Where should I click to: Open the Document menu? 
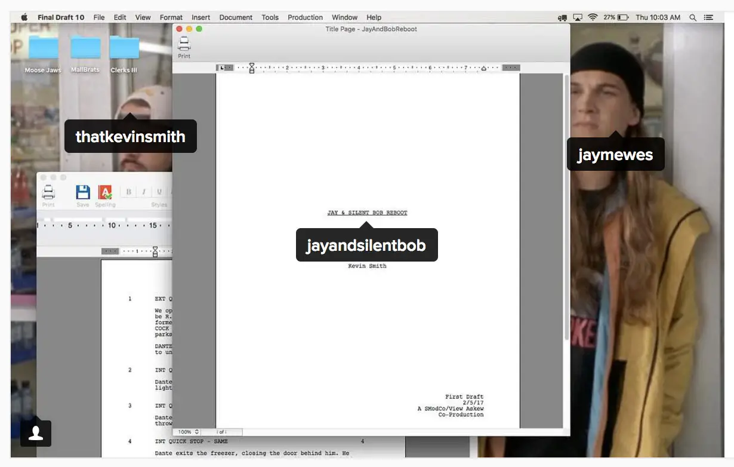(236, 17)
